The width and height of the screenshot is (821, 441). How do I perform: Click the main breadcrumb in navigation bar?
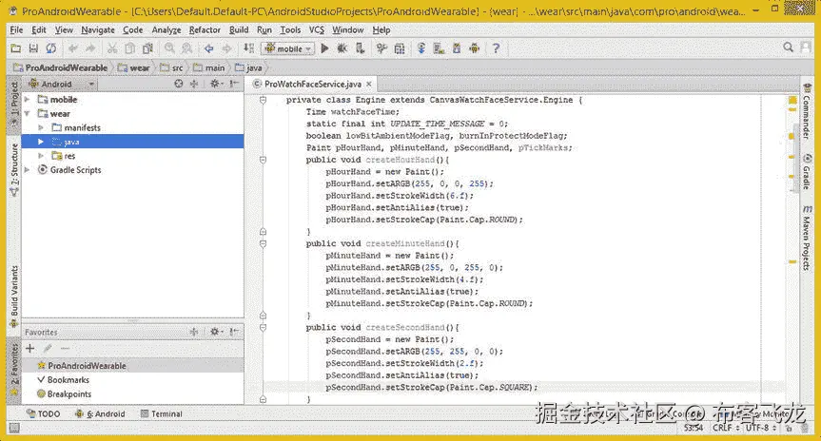coord(209,67)
